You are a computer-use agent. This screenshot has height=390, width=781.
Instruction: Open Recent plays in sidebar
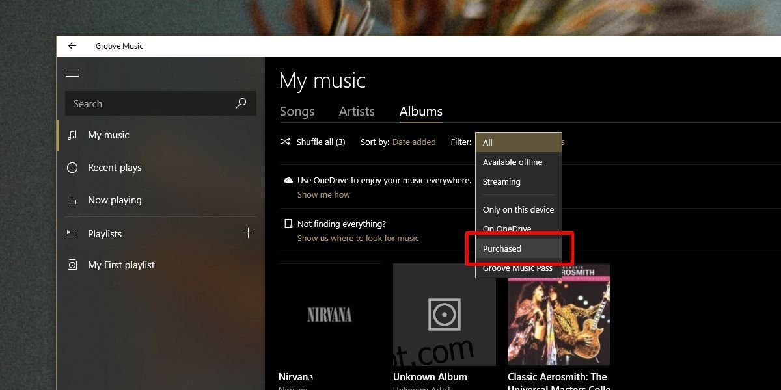click(x=160, y=168)
